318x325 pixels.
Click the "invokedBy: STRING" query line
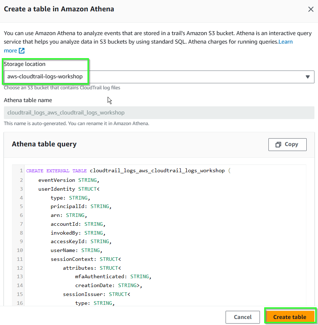click(x=78, y=233)
